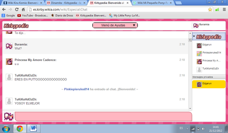This screenshot has width=228, height=133.
Task: Open the Edgarun private message
Action: [x=209, y=84]
